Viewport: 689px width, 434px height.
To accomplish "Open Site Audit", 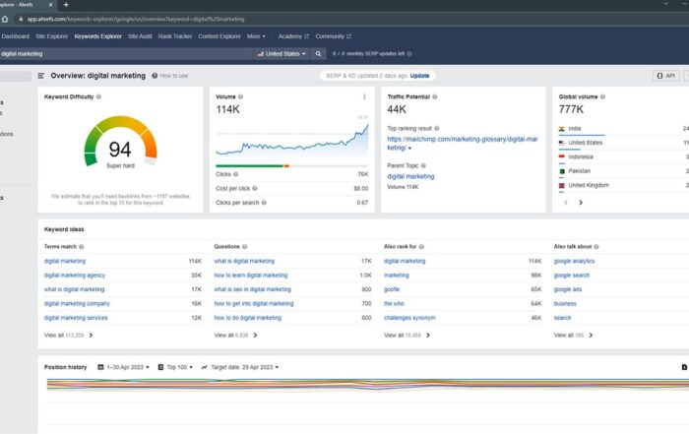I will click(x=140, y=36).
